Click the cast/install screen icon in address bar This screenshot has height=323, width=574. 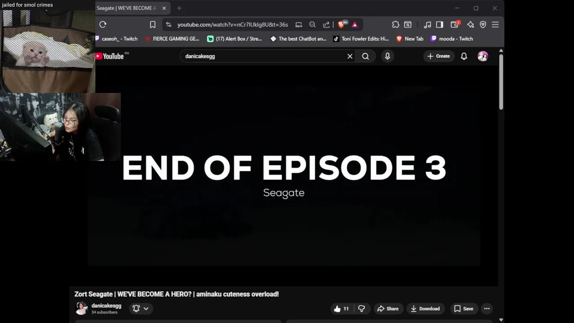click(x=299, y=25)
